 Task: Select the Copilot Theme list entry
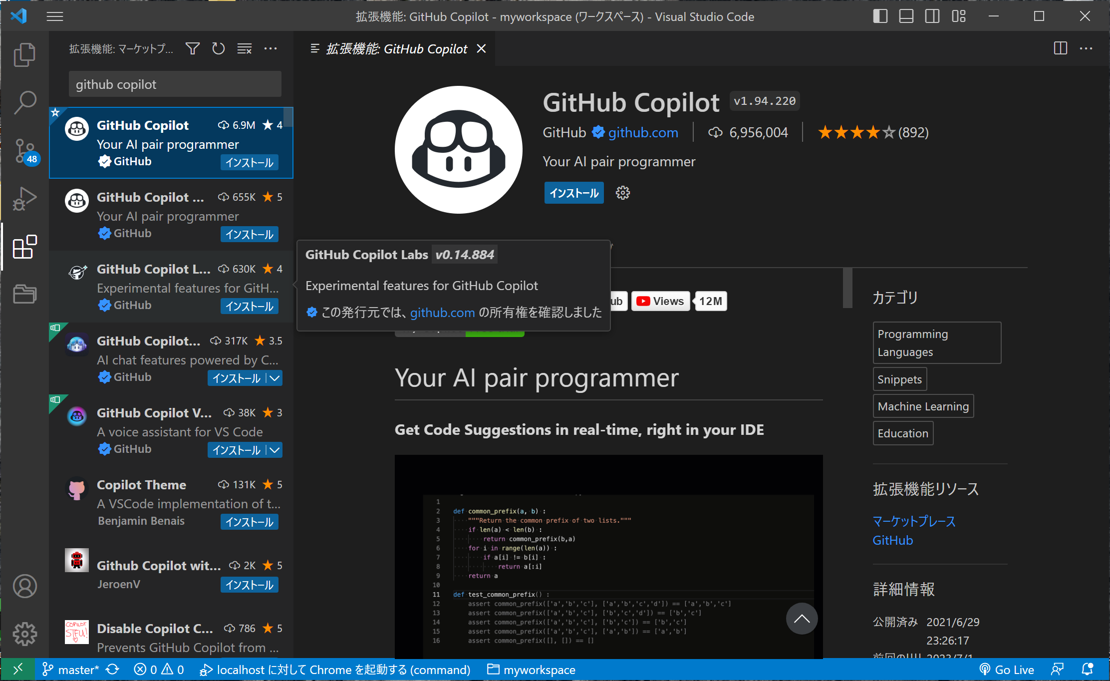(171, 502)
